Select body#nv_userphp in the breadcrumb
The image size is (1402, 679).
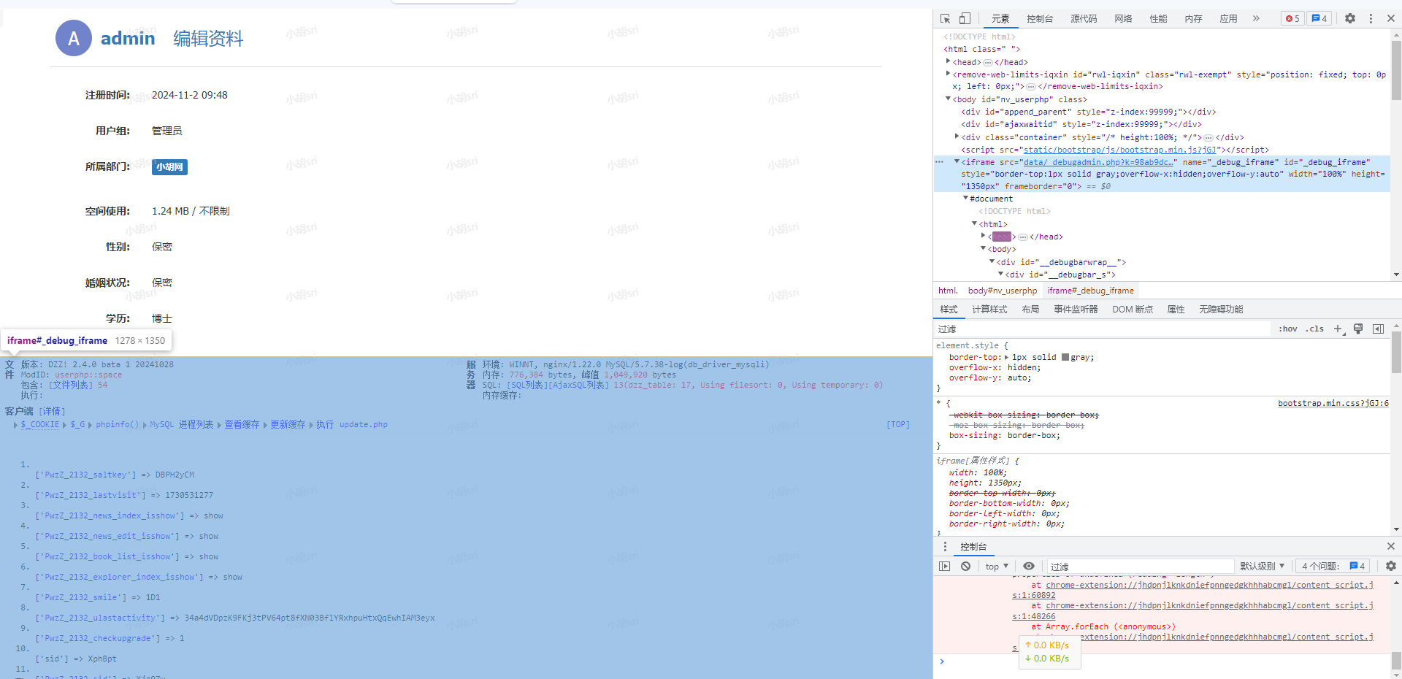(1003, 291)
